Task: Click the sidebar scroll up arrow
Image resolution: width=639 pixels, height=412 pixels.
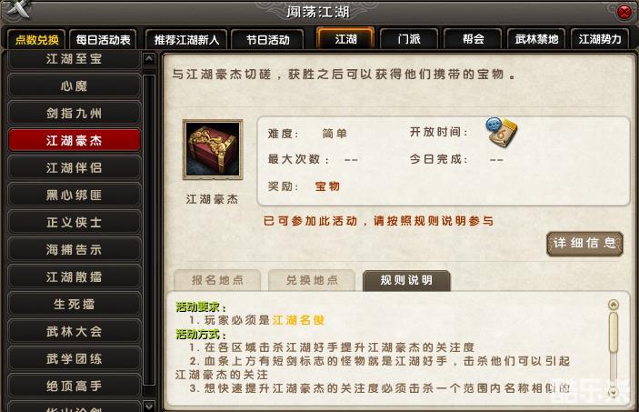Action: [149, 59]
